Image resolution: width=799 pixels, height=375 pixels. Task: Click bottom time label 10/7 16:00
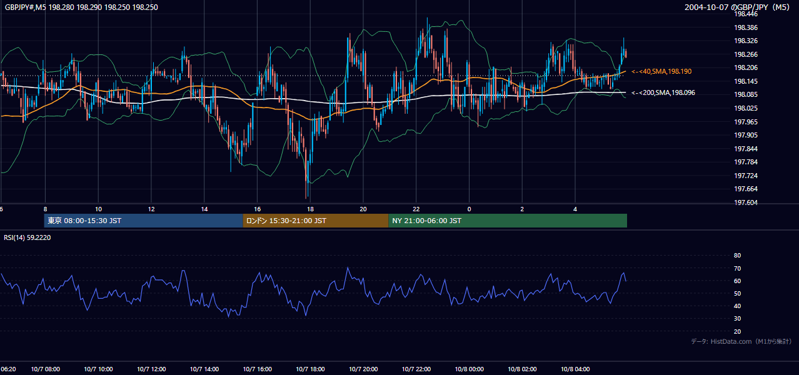[257, 369]
